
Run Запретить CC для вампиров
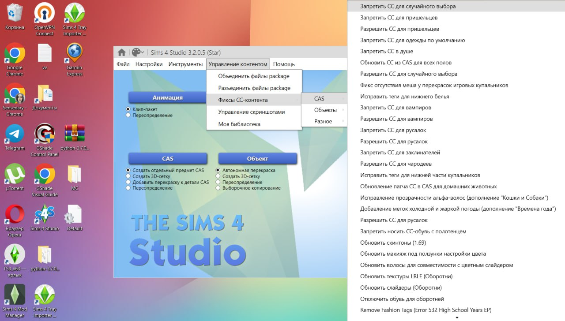(x=456, y=108)
